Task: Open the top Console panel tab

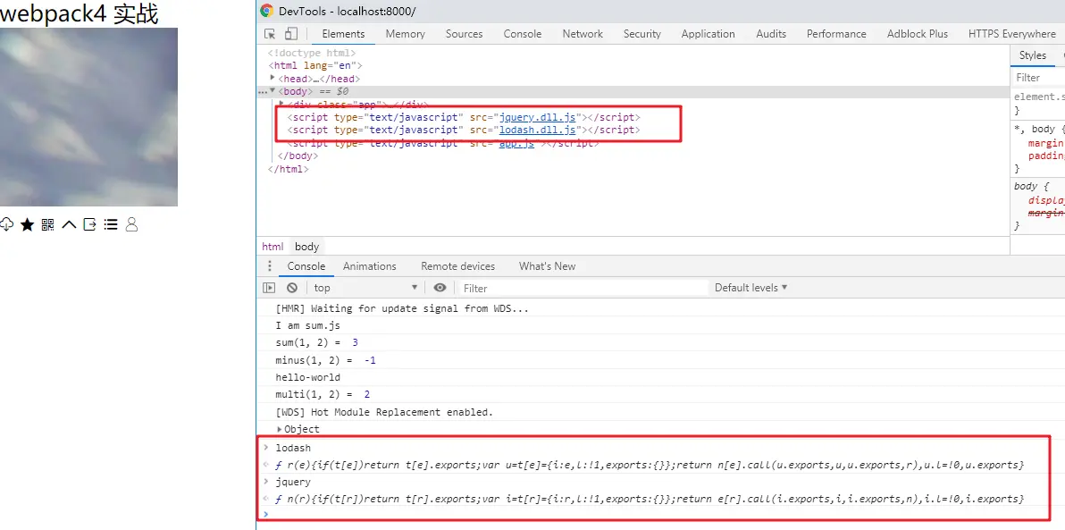Action: pyautogui.click(x=523, y=34)
